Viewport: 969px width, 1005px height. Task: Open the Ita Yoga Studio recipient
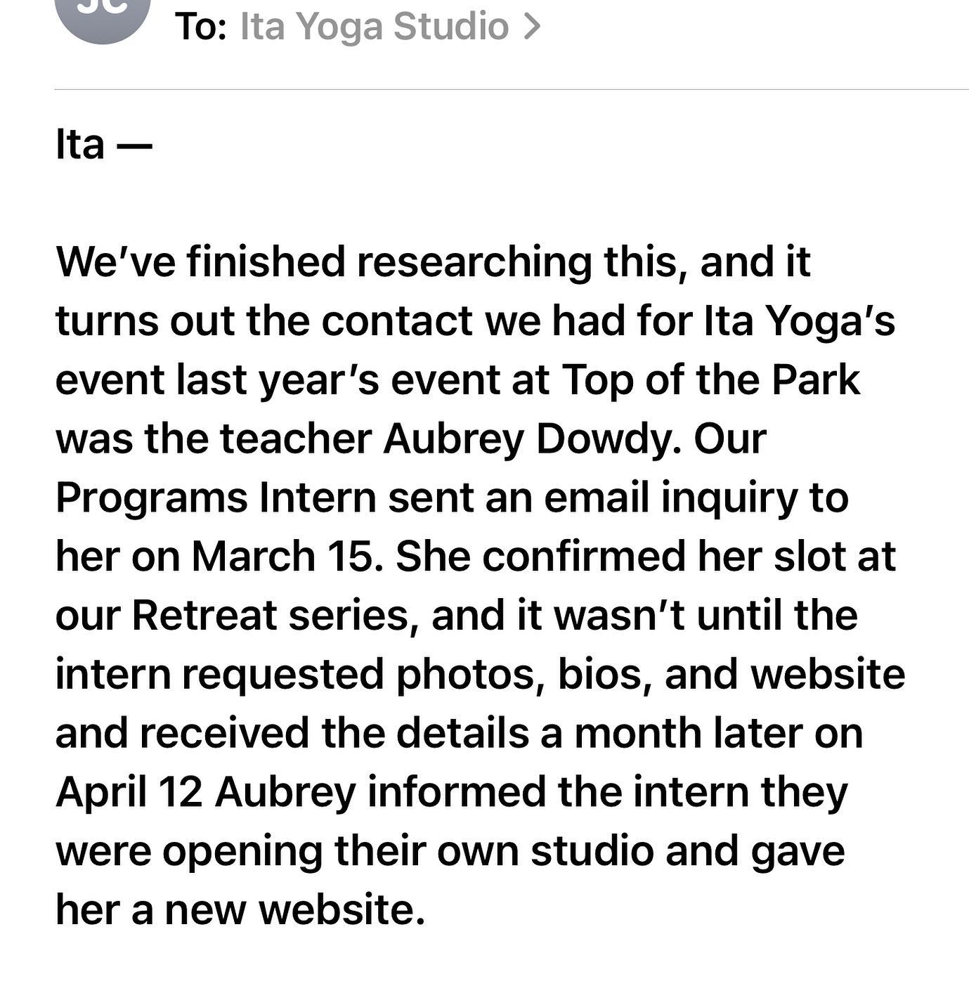pyautogui.click(x=374, y=27)
